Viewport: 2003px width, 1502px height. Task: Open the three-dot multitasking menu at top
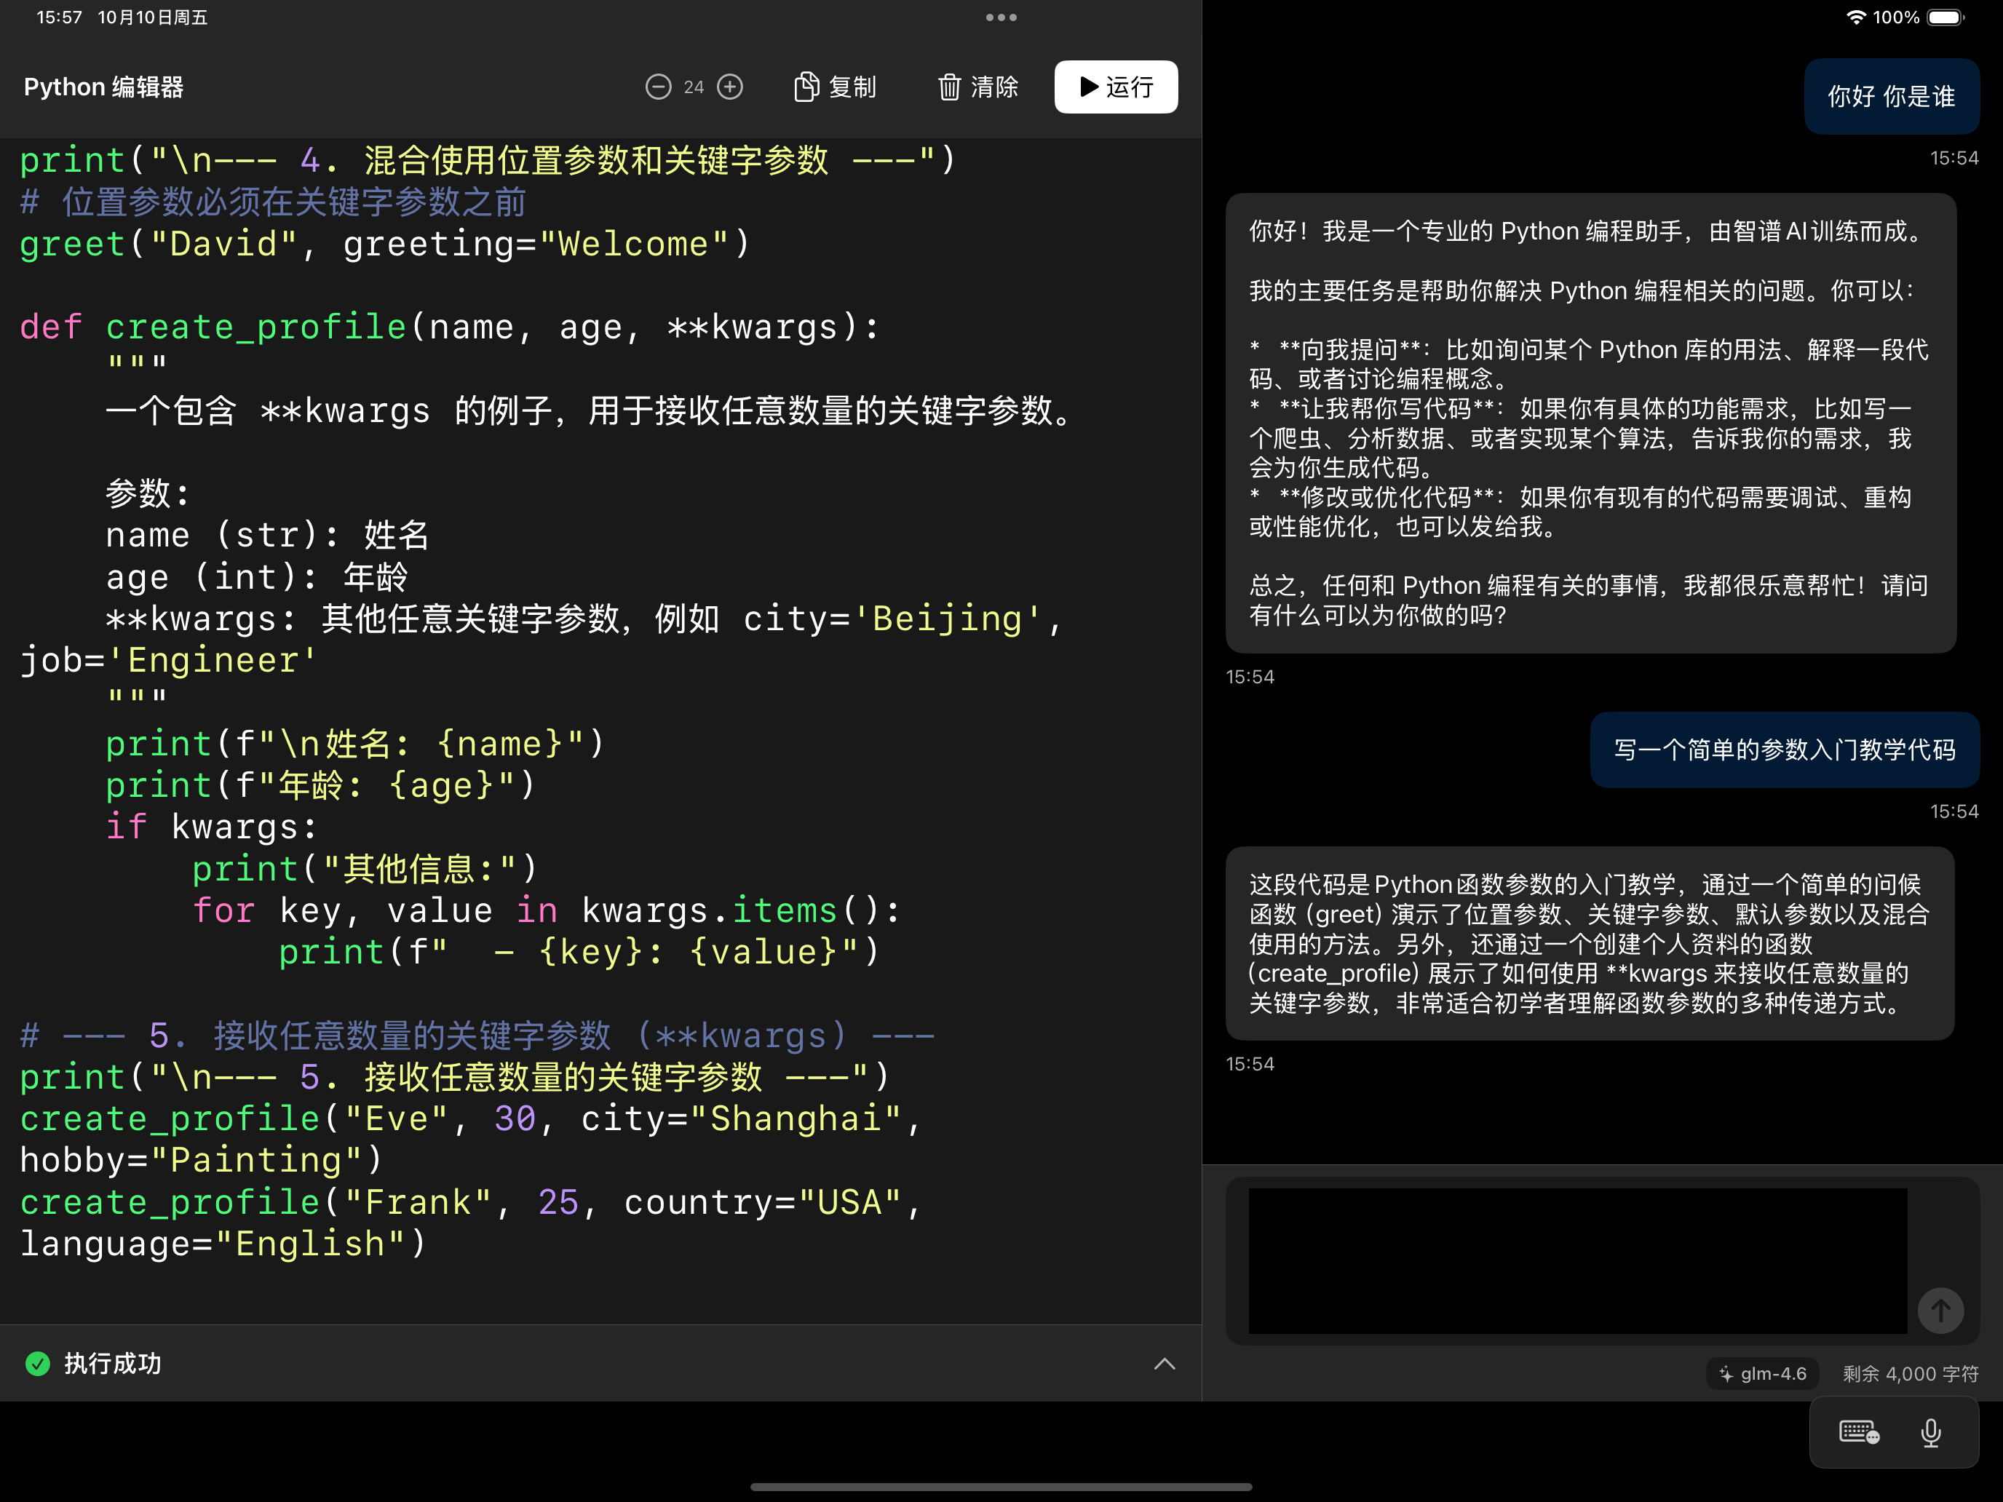[x=1001, y=17]
